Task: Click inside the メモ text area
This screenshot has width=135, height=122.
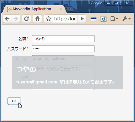Action: coord(63,78)
